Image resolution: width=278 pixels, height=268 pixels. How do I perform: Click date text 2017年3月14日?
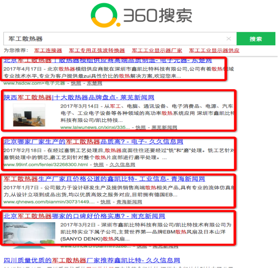pos(79,106)
